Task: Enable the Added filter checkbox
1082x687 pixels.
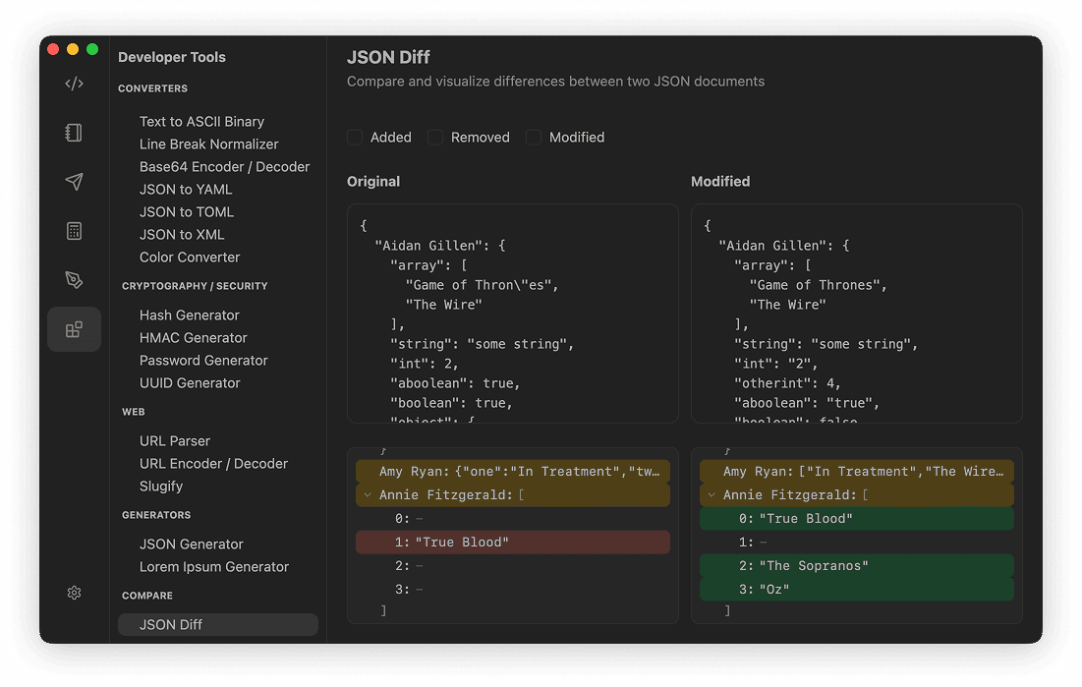Action: tap(355, 138)
